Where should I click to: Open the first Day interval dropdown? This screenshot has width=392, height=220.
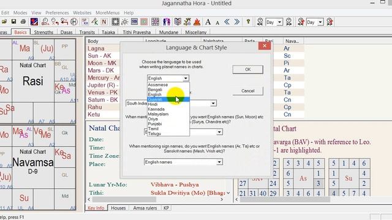click(x=280, y=22)
